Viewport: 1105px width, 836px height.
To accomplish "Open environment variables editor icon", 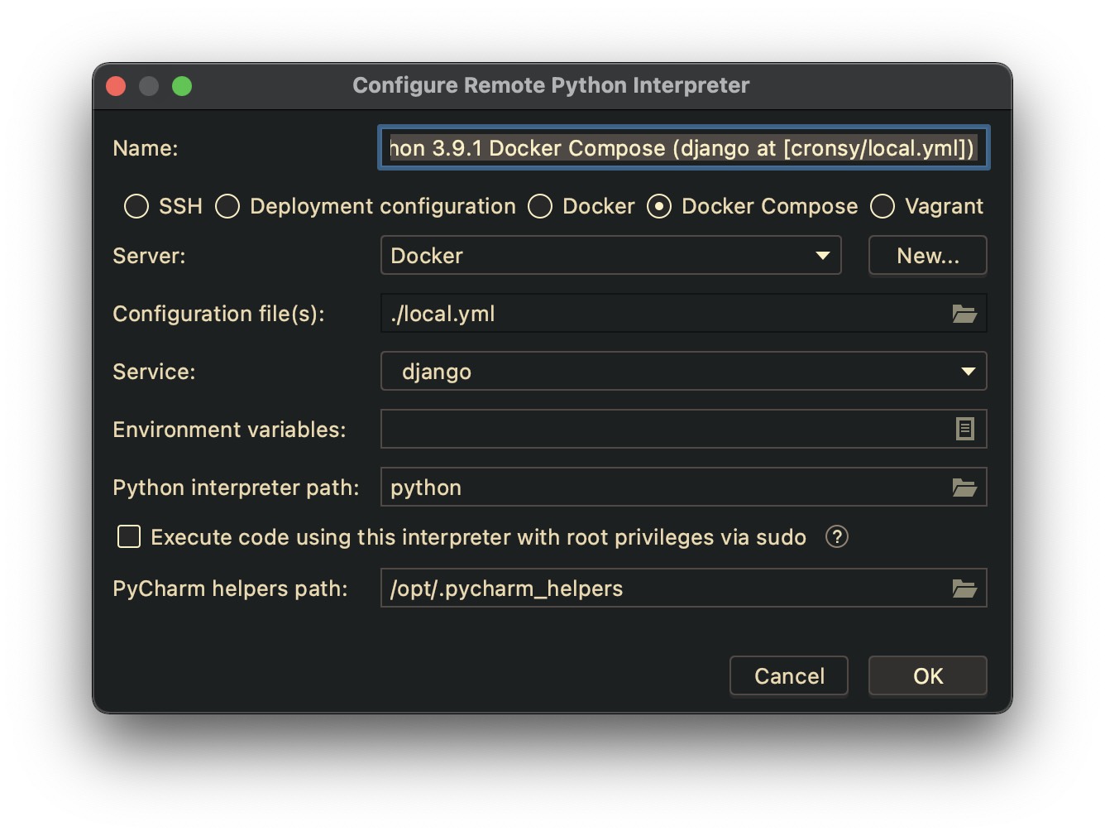I will click(x=964, y=429).
